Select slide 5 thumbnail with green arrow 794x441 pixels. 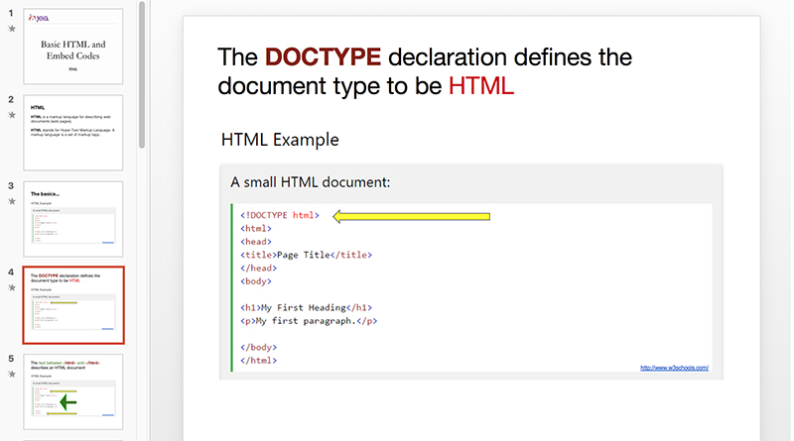72,391
